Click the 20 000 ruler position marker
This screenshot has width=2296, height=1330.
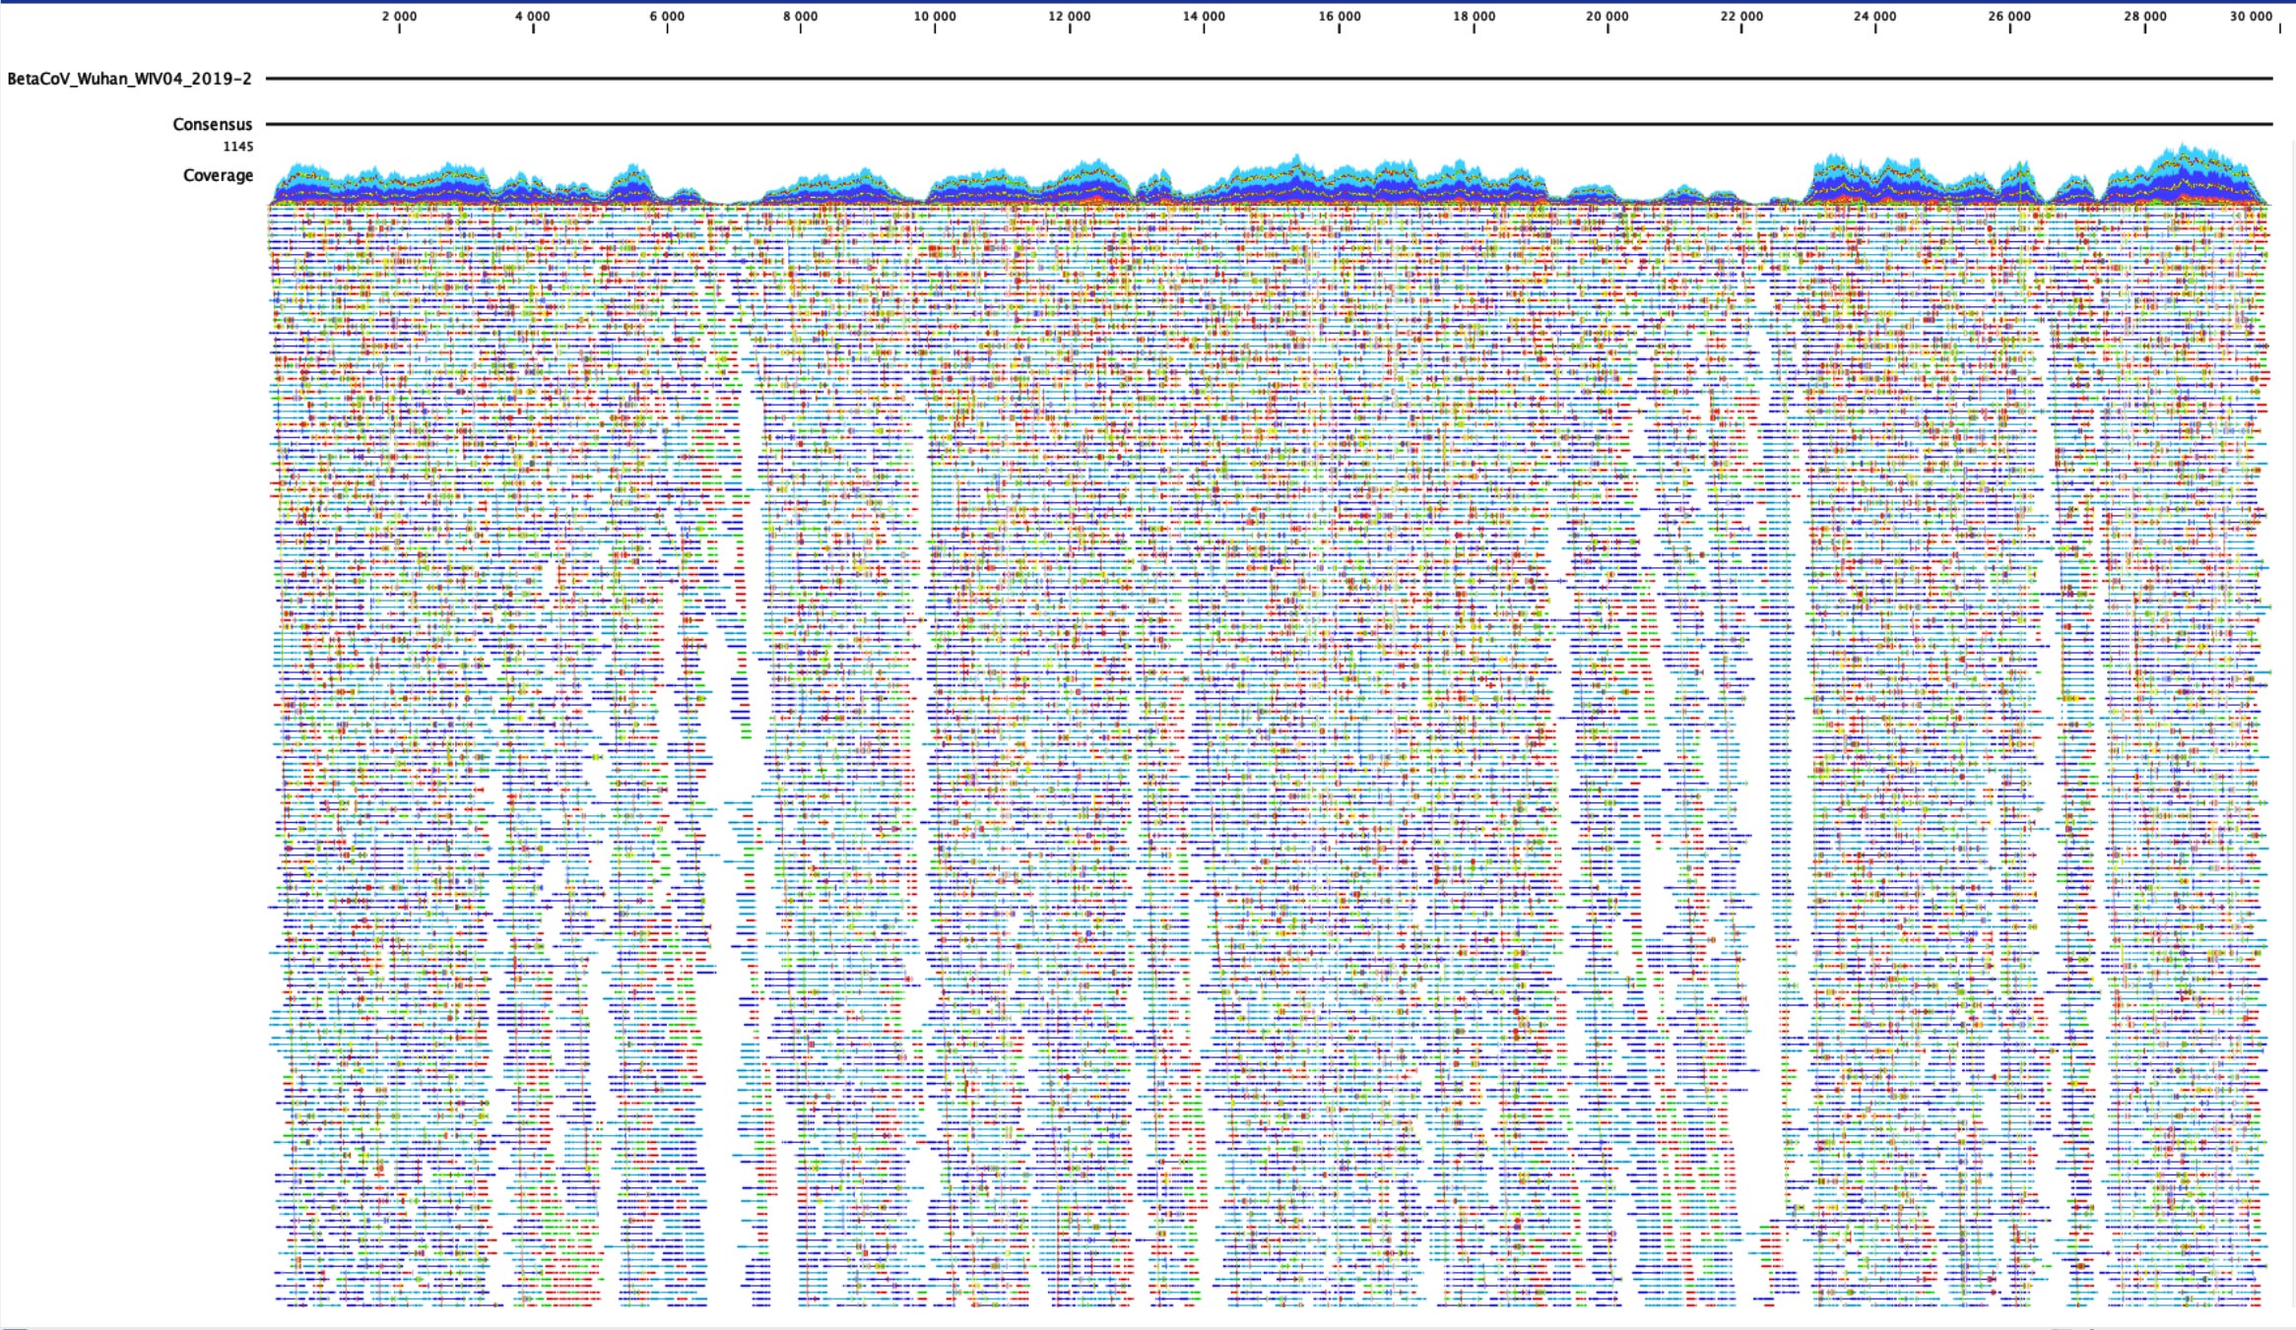(x=1607, y=17)
